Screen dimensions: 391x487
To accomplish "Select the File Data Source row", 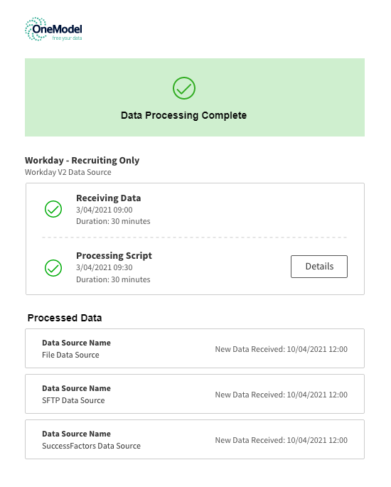I will (195, 348).
